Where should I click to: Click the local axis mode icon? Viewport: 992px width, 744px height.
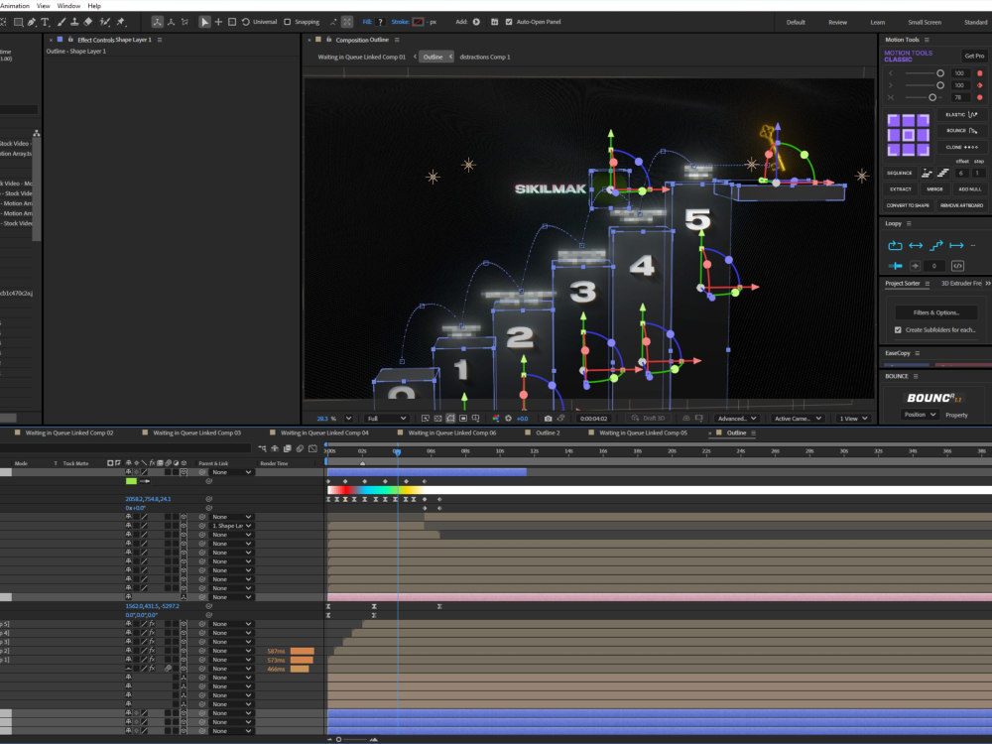[x=157, y=22]
